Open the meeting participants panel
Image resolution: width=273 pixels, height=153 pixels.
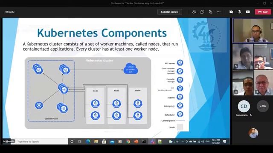click(194, 12)
